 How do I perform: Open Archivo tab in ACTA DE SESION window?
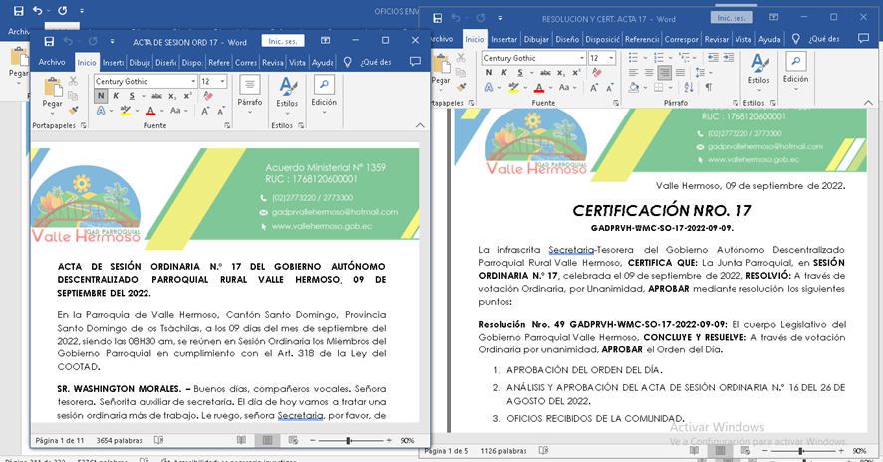point(52,62)
